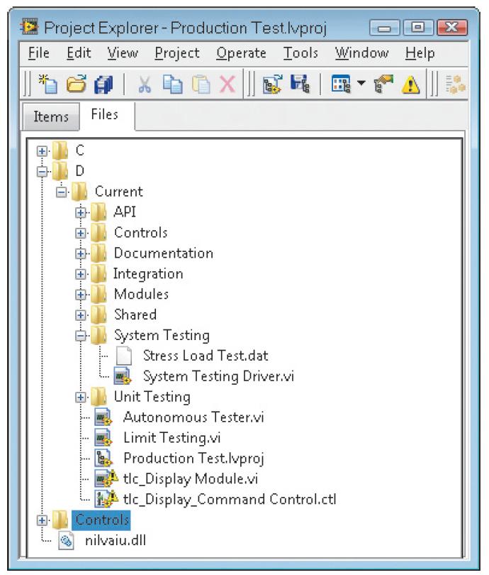Click the Stress Load Test.dat file icon
The height and width of the screenshot is (575, 489).
124,356
